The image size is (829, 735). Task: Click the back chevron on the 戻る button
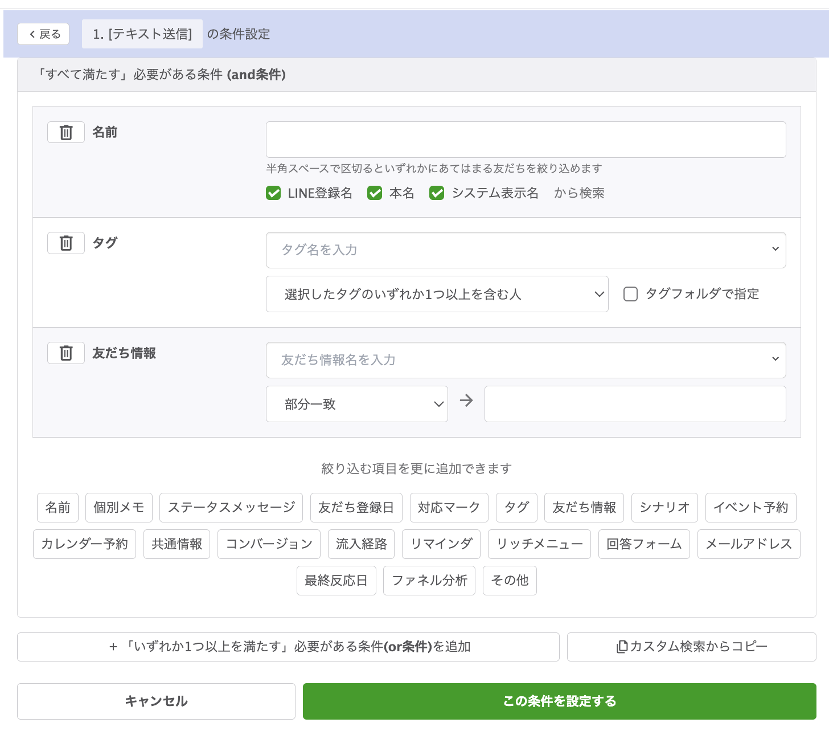coord(32,34)
